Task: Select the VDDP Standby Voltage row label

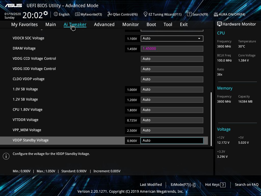Action: pos(31,140)
